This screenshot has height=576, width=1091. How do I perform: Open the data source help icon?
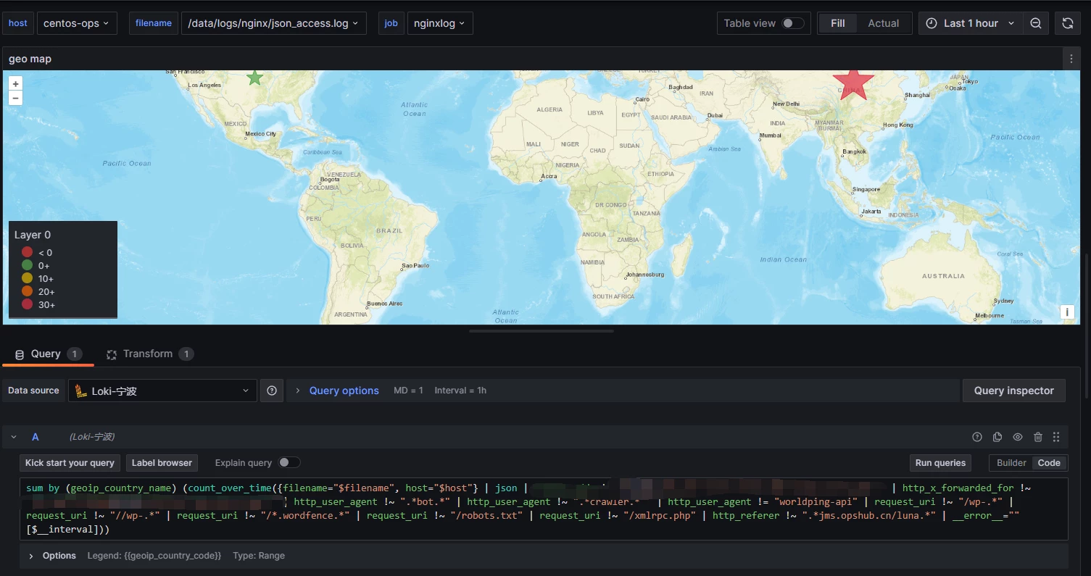pyautogui.click(x=271, y=391)
